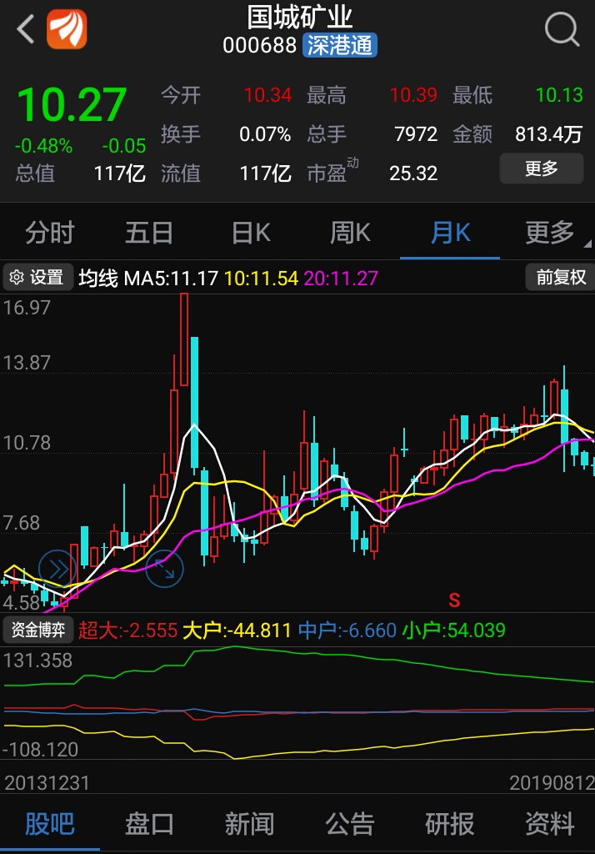Go to the 研报 research reports

[449, 824]
